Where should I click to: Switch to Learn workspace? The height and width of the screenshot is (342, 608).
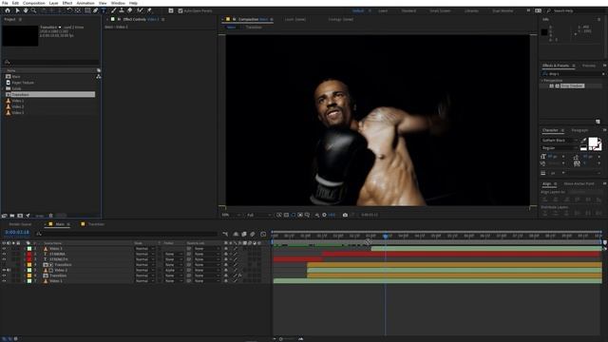point(383,10)
